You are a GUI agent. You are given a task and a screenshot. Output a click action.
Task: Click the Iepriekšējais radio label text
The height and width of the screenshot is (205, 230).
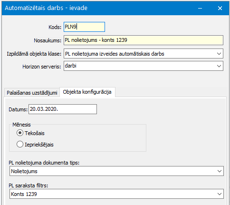tap(39, 145)
